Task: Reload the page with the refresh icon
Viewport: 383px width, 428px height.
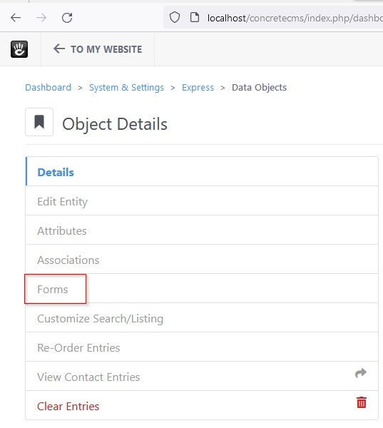Action: (x=67, y=18)
